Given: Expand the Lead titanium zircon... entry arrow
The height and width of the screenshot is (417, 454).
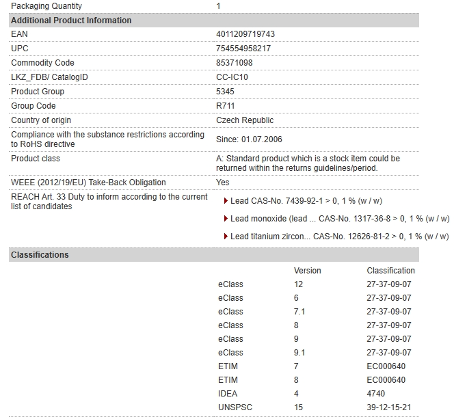Looking at the screenshot, I should click(226, 237).
